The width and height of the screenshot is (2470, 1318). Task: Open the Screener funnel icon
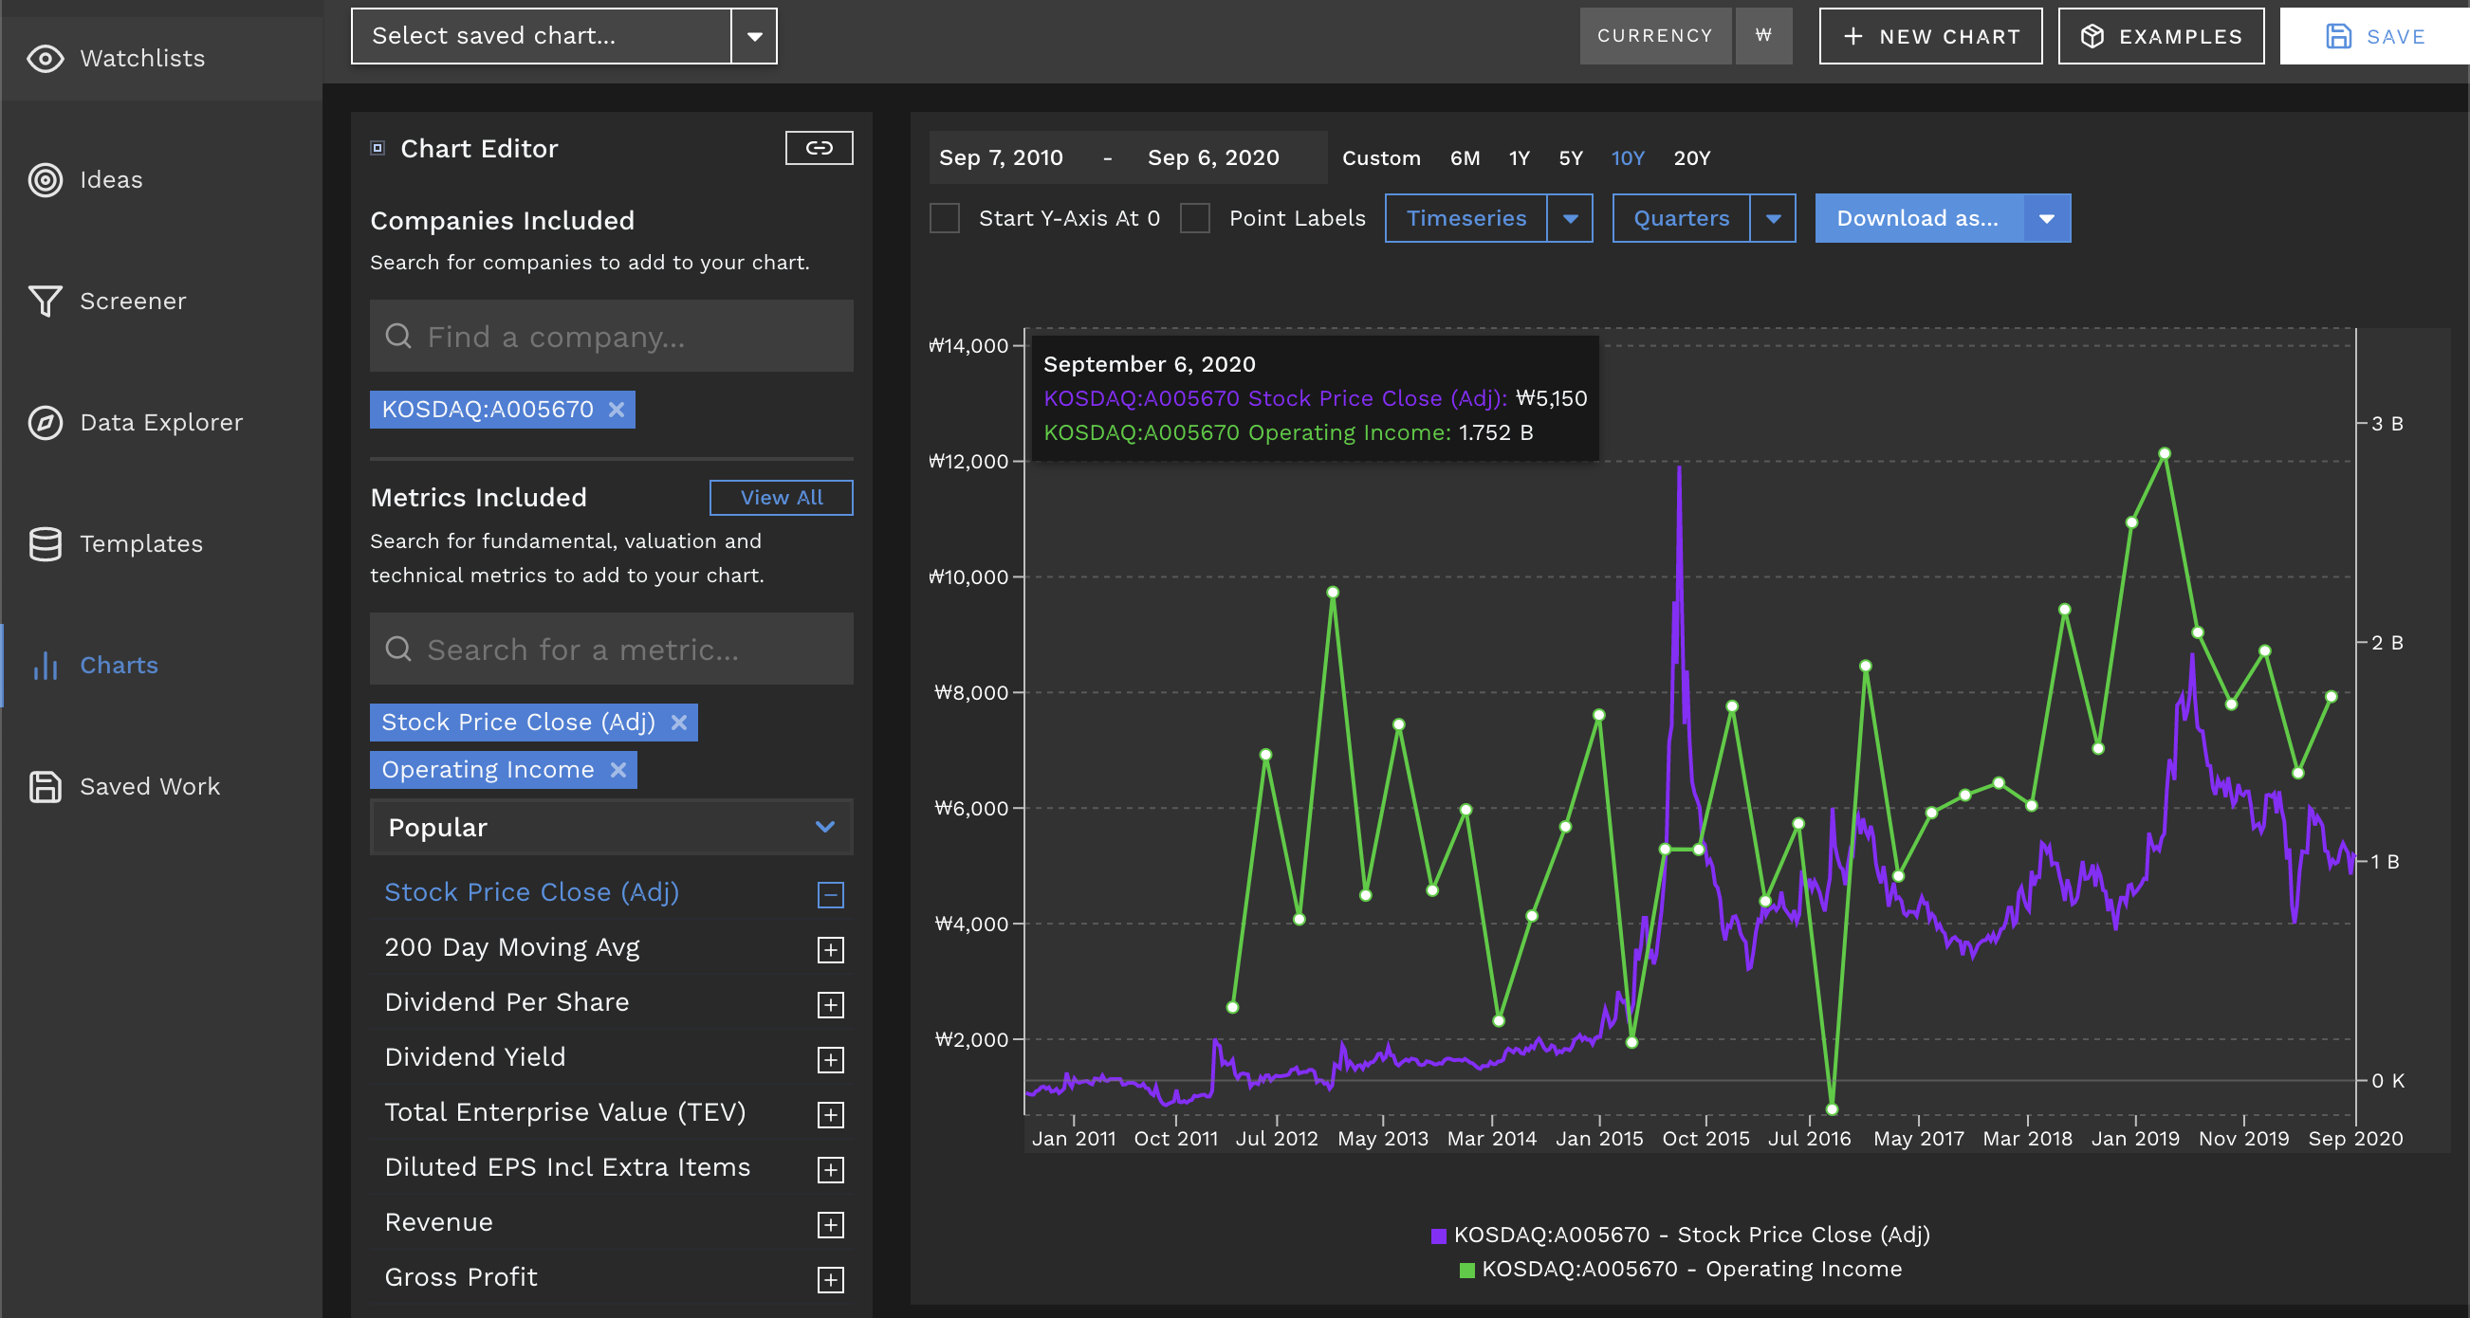(46, 301)
